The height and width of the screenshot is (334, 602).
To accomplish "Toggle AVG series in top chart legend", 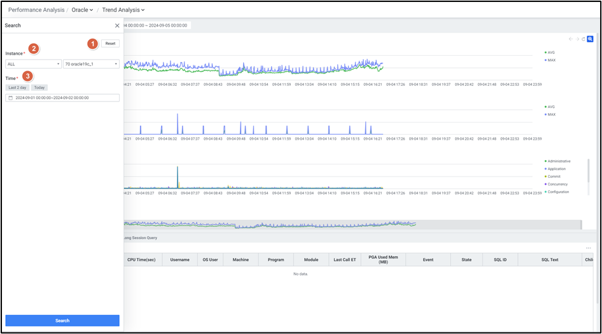I will (x=551, y=52).
